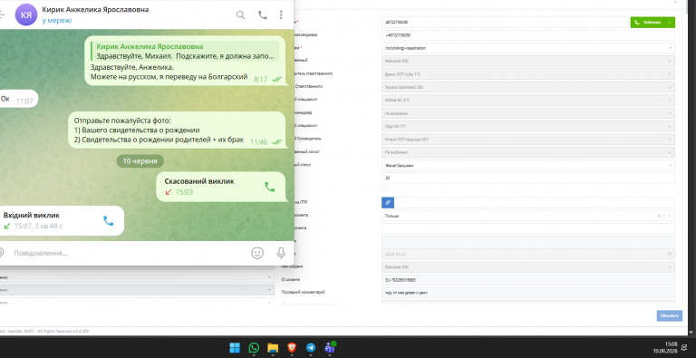Open File Explorer from the taskbar
The width and height of the screenshot is (696, 358).
pos(273,348)
